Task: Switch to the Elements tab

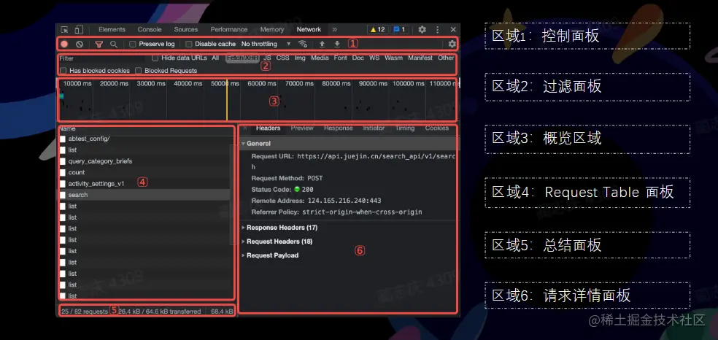Action: 112,30
